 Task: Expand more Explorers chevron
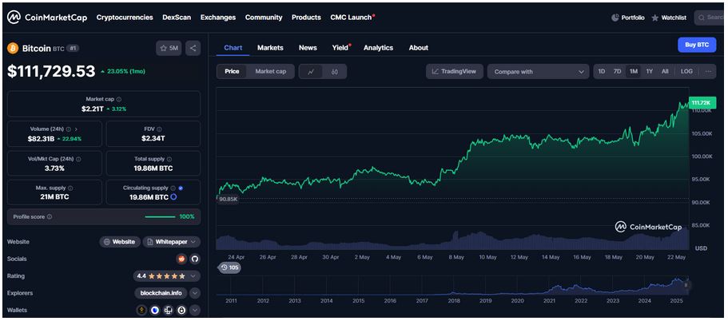(195, 293)
